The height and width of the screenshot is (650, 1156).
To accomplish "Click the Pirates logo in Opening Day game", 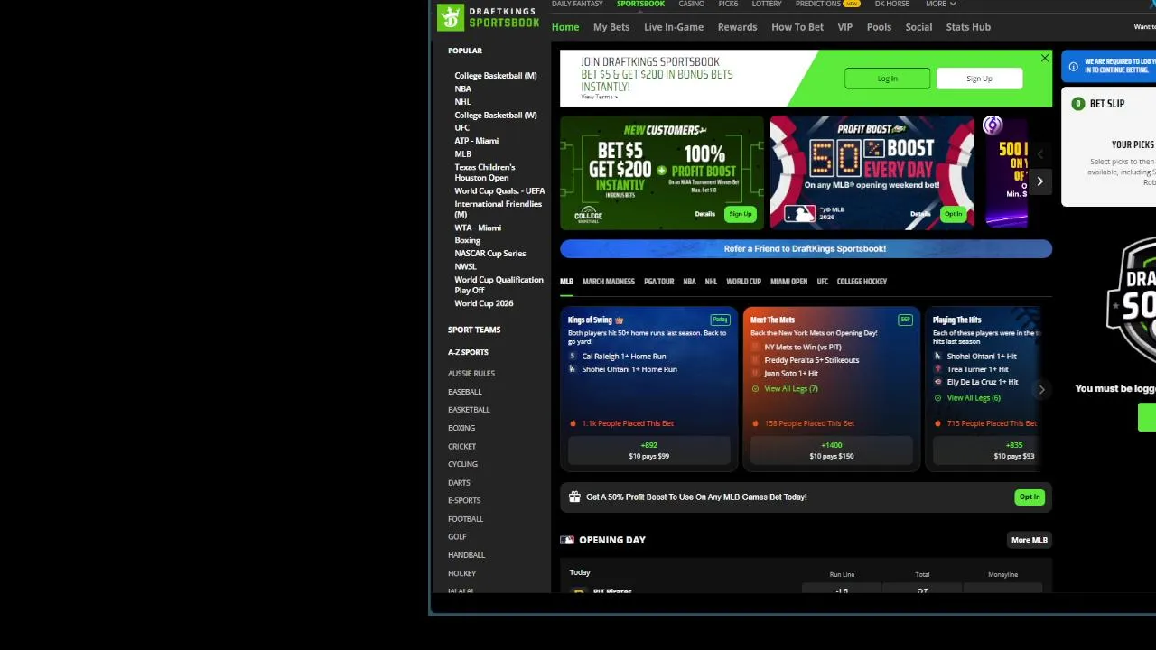I will [579, 591].
